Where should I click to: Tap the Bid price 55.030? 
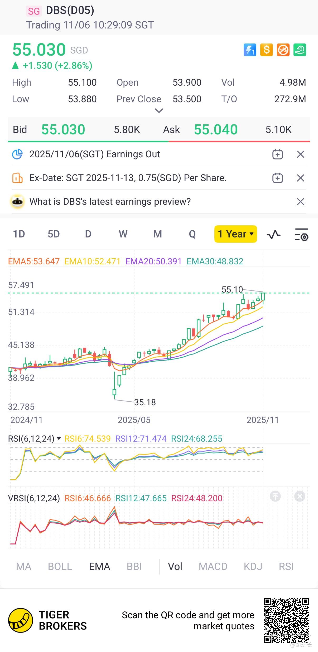click(x=63, y=130)
